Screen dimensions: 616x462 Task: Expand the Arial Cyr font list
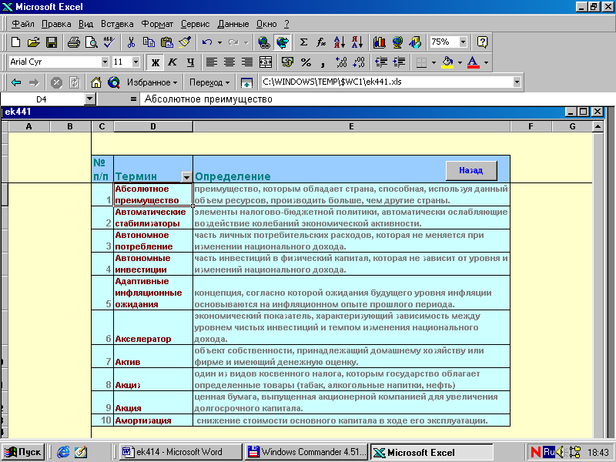[105, 62]
